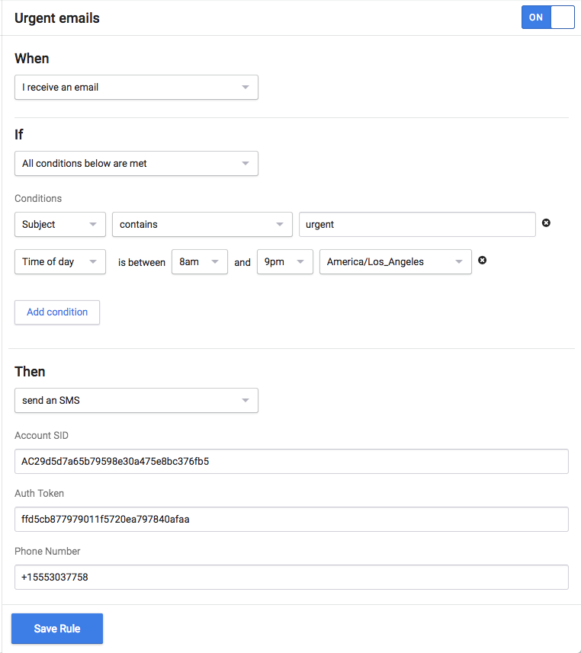Focus the Auth Token input field

(291, 520)
